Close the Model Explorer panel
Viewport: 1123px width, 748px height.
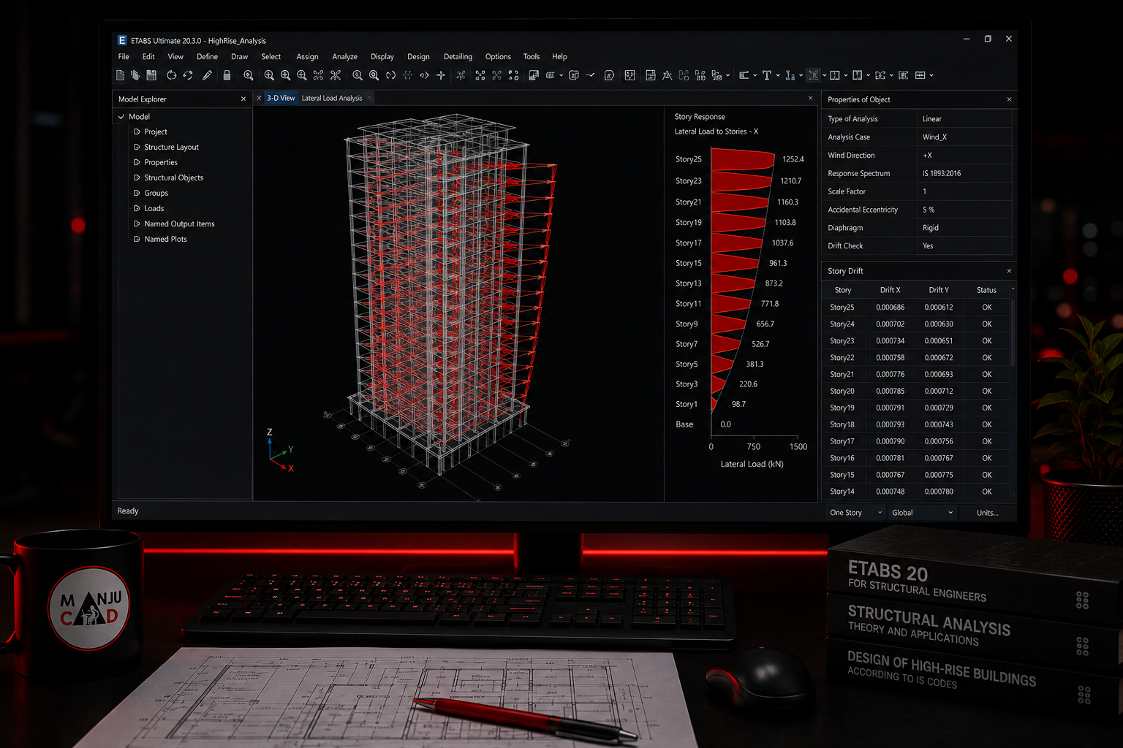pyautogui.click(x=243, y=99)
